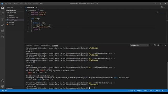Open the Run menu
Screen dimensions: 168x94
click(30, 4)
